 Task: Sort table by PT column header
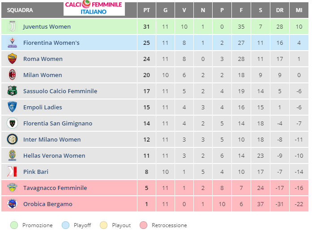coord(146,10)
